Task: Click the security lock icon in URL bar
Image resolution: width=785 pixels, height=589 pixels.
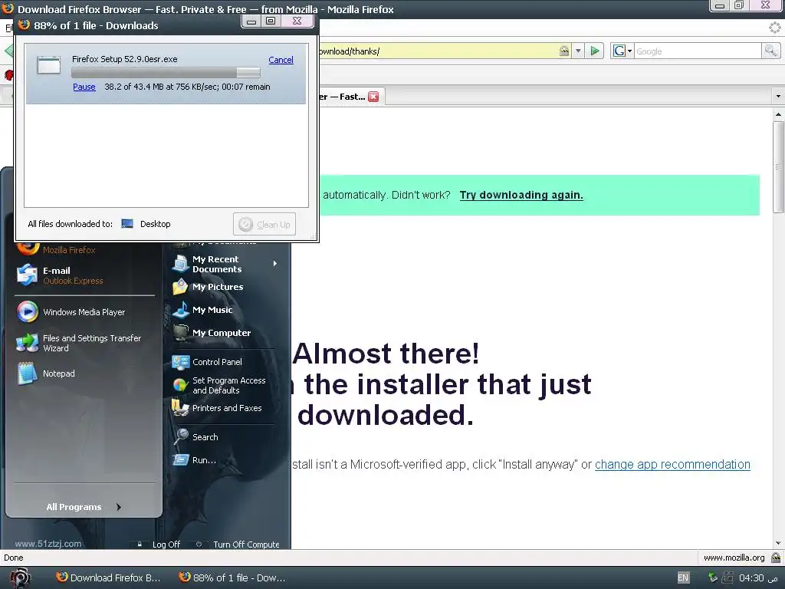Action: click(564, 51)
